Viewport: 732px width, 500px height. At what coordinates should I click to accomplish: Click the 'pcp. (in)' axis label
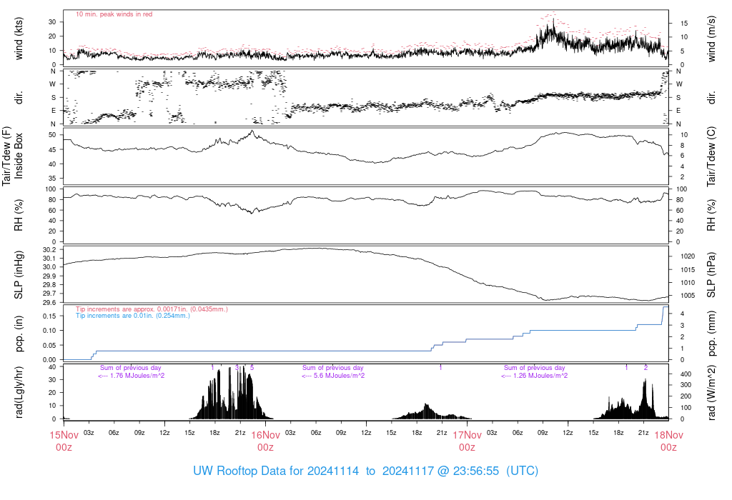[19, 334]
